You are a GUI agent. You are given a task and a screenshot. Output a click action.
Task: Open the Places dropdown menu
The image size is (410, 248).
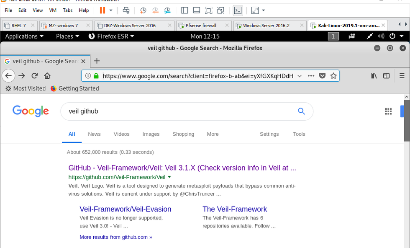tap(67, 36)
